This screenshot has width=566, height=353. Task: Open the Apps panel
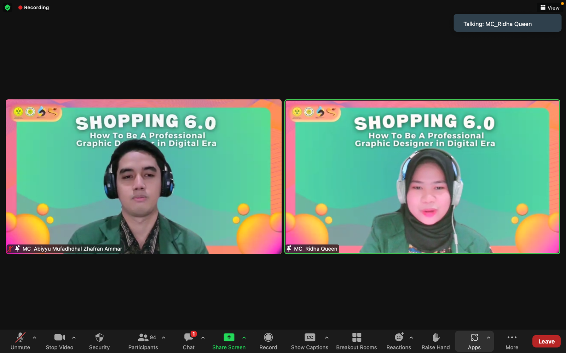[x=474, y=341]
